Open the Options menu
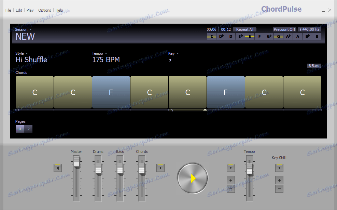Image resolution: width=337 pixels, height=210 pixels. coord(44,10)
